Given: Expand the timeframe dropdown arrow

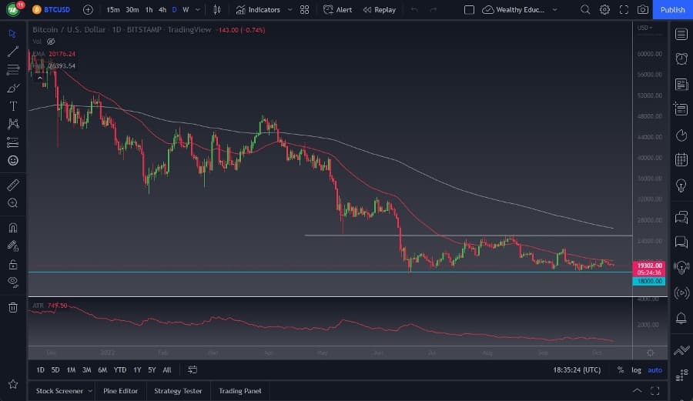Looking at the screenshot, I should (x=198, y=10).
